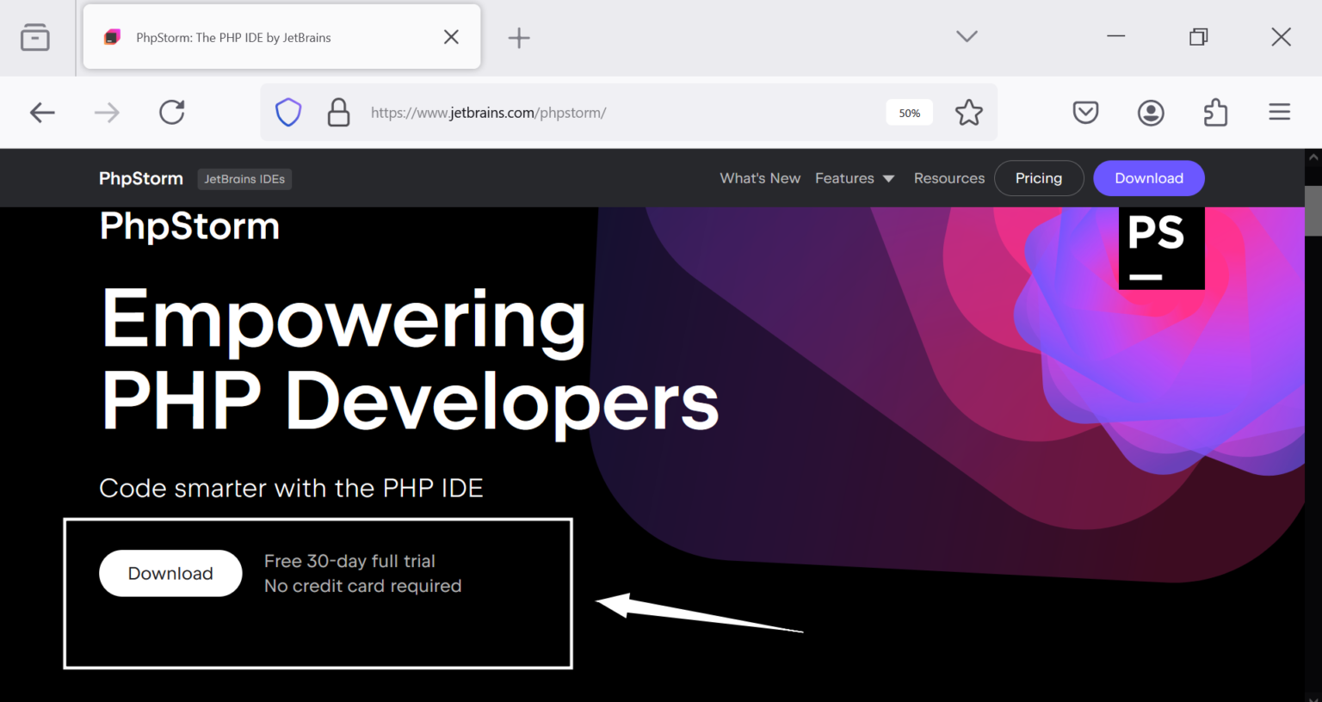
Task: Open the hamburger application menu
Action: [x=1279, y=112]
